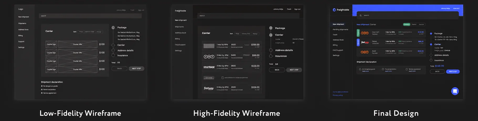
Task: Click Carrier step circle in Low-Fidelity Wireframe
Action: click(x=113, y=45)
